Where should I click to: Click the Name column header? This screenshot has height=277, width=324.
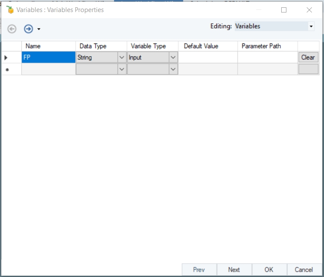[48, 46]
